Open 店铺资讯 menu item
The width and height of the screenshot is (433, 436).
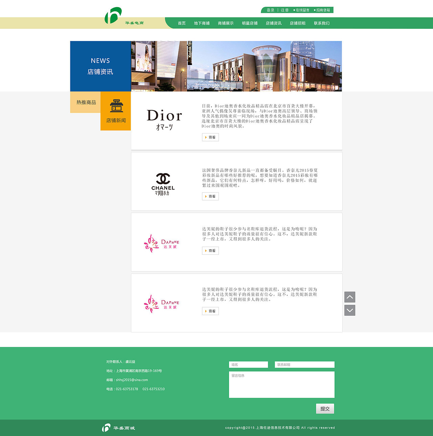[x=274, y=23]
